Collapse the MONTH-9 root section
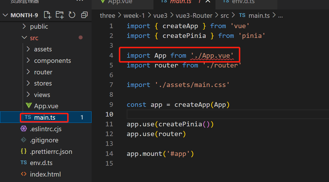 (x=5, y=15)
